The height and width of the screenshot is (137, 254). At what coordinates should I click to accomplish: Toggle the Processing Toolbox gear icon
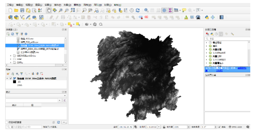click(164, 10)
